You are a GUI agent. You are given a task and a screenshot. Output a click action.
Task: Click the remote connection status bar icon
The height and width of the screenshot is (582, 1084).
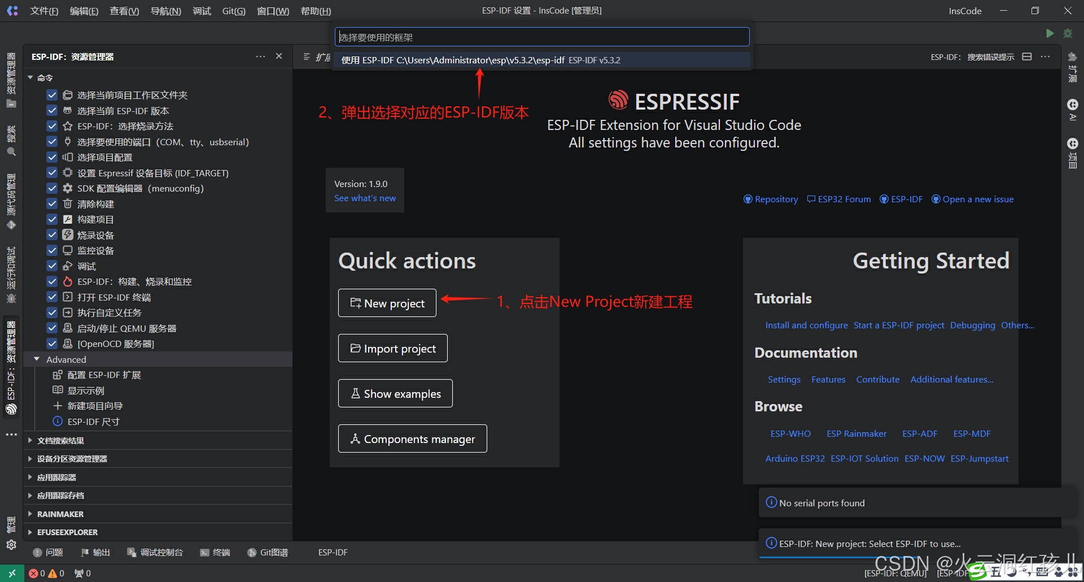click(x=12, y=573)
